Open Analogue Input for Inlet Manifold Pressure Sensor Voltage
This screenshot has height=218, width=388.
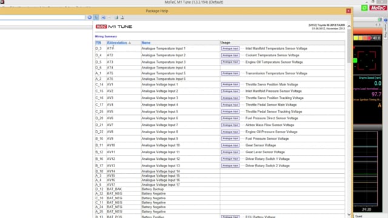[x=230, y=91]
